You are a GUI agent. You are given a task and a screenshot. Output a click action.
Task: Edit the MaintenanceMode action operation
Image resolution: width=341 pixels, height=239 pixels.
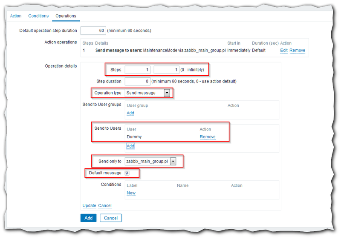click(283, 50)
